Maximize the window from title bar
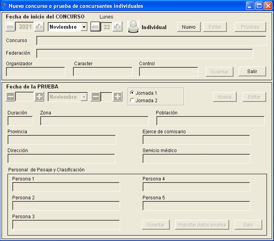 pos(259,6)
